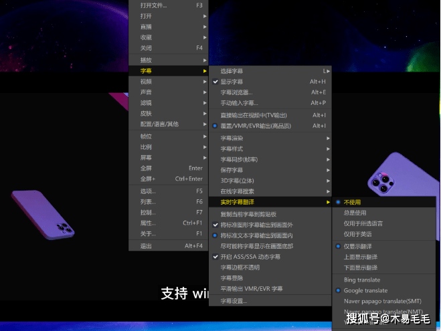Screen dimensions: 441x331
Task: Open the 视频 submenu
Action: click(x=146, y=82)
